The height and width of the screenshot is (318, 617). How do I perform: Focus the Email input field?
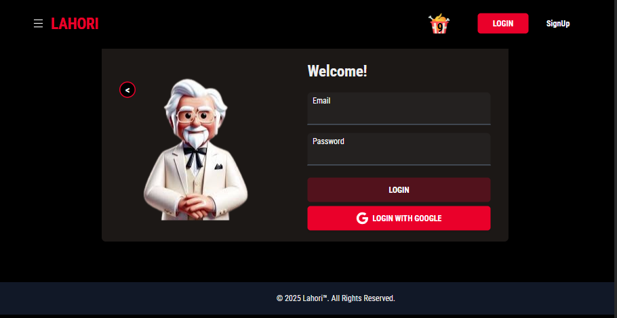(399, 109)
